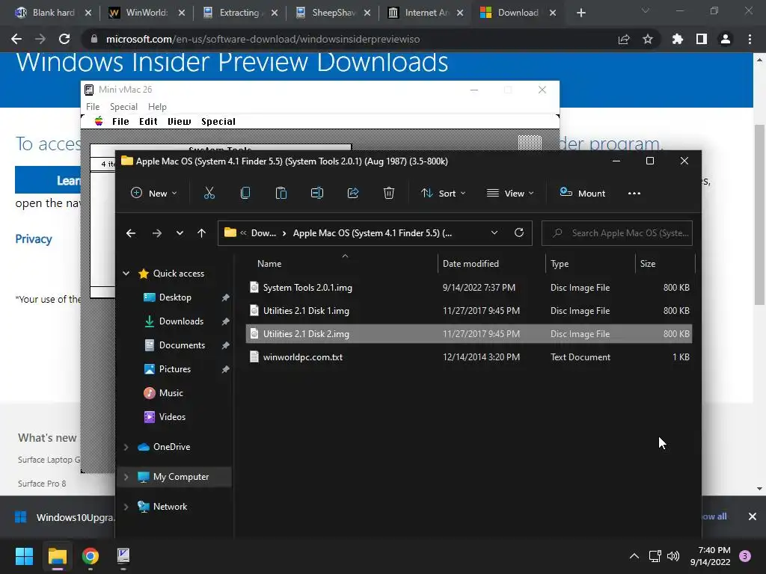The width and height of the screenshot is (766, 574).
Task: Open Chrome profile avatar icon
Action: [726, 39]
